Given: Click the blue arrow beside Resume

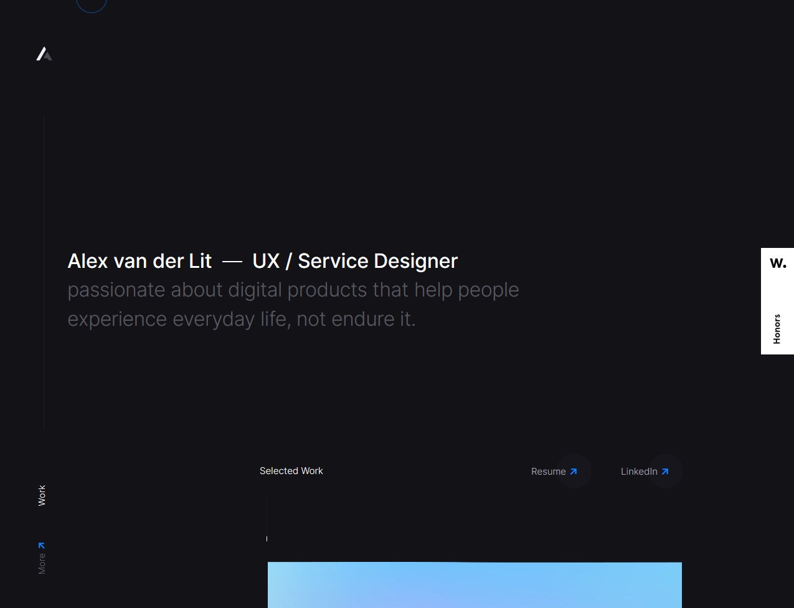Looking at the screenshot, I should pyautogui.click(x=574, y=472).
